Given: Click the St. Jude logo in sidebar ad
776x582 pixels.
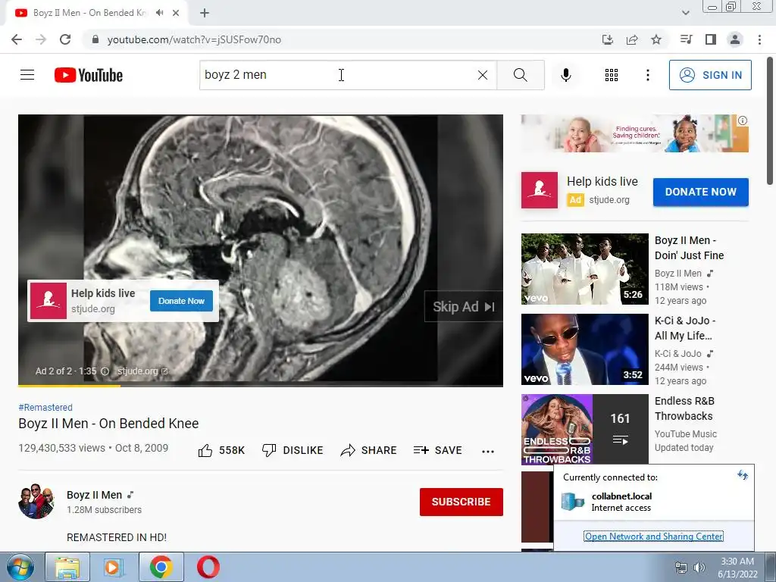Looking at the screenshot, I should tap(540, 190).
